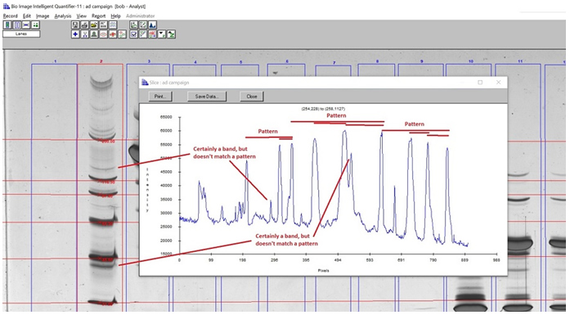Click the blue plus toolbar icon
570x315 pixels.
pyautogui.click(x=75, y=34)
